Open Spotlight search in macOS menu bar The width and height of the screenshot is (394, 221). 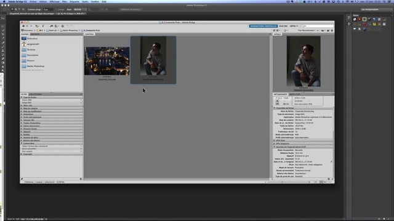(x=384, y=1)
